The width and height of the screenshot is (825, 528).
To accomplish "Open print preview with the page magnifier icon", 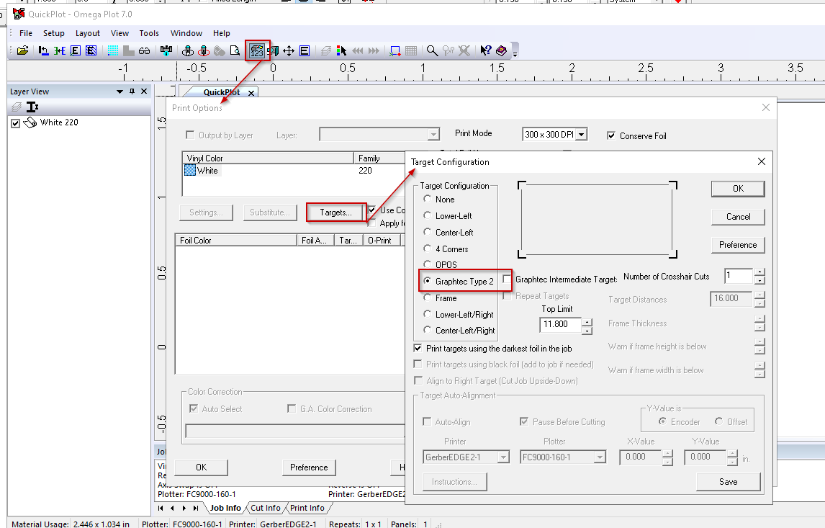I will point(235,50).
